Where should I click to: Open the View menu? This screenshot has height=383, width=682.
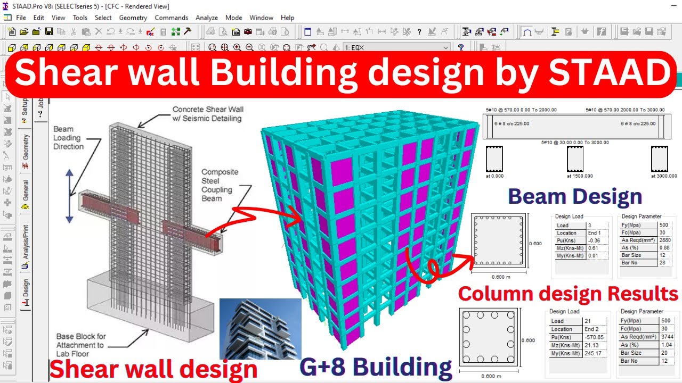[x=59, y=18]
